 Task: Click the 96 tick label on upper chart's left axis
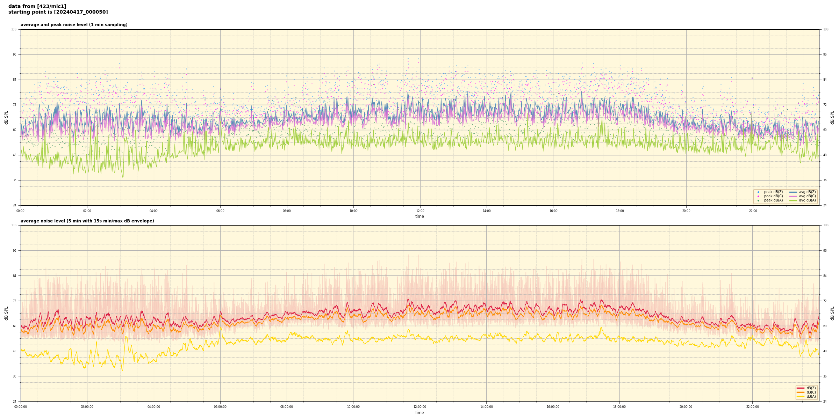[x=14, y=54]
